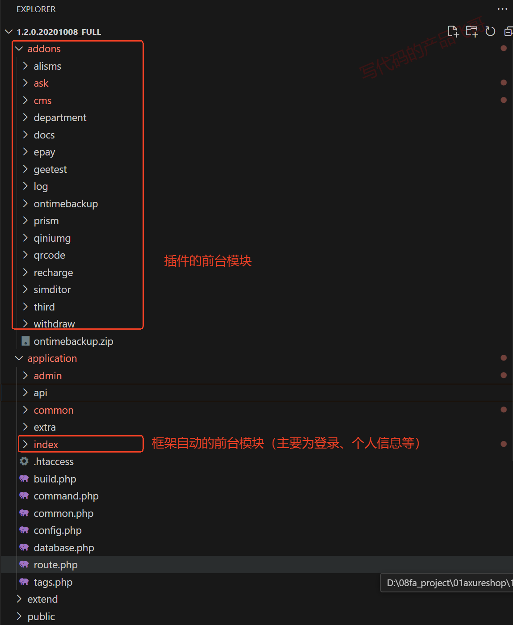Select the qrcode folder
This screenshot has height=625, width=513.
click(49, 255)
